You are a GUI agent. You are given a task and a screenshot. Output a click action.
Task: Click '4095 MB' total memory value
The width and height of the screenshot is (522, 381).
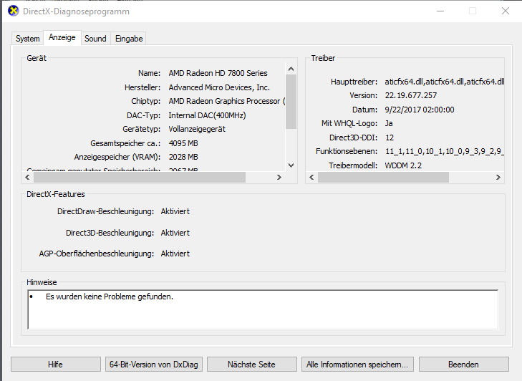183,143
